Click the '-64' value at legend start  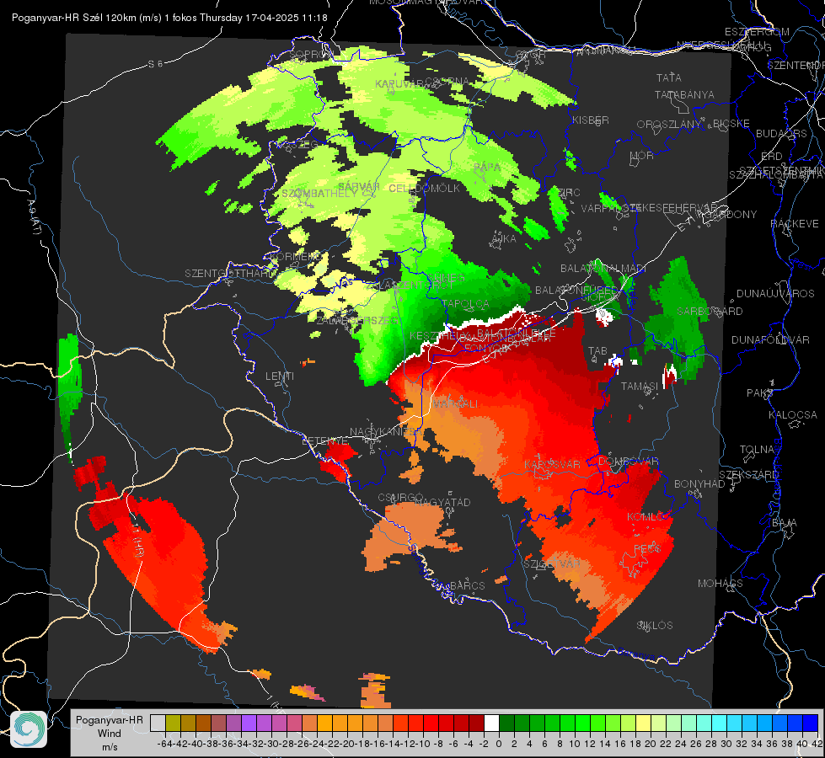point(165,744)
